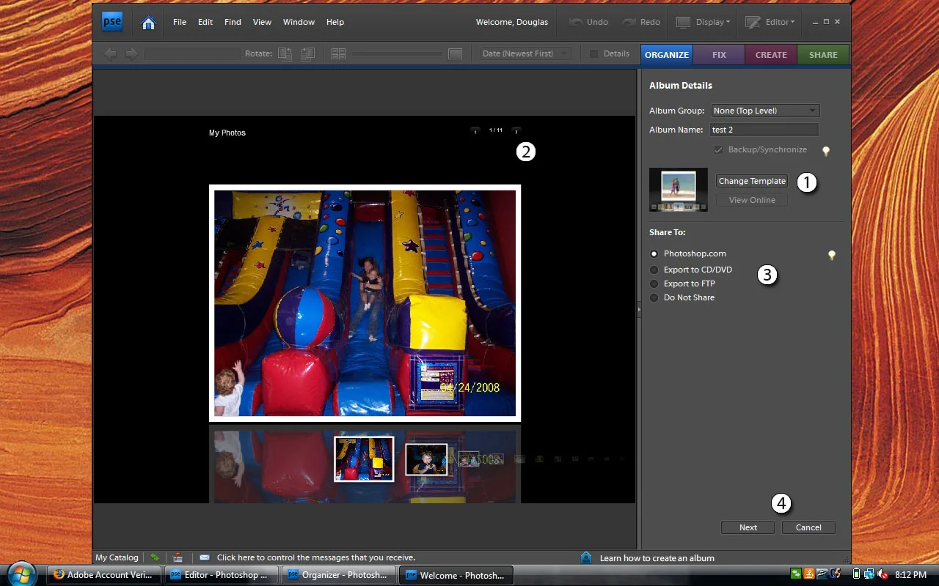Viewport: 939px width, 586px height.
Task: Collapse the right panel using divider handle
Action: (638, 311)
